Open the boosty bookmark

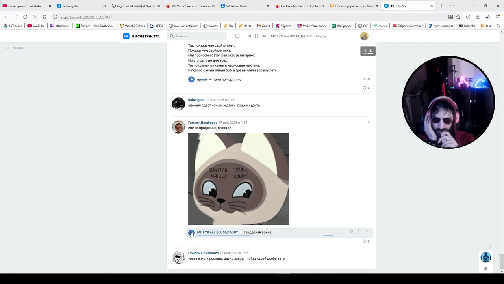[x=211, y=26]
